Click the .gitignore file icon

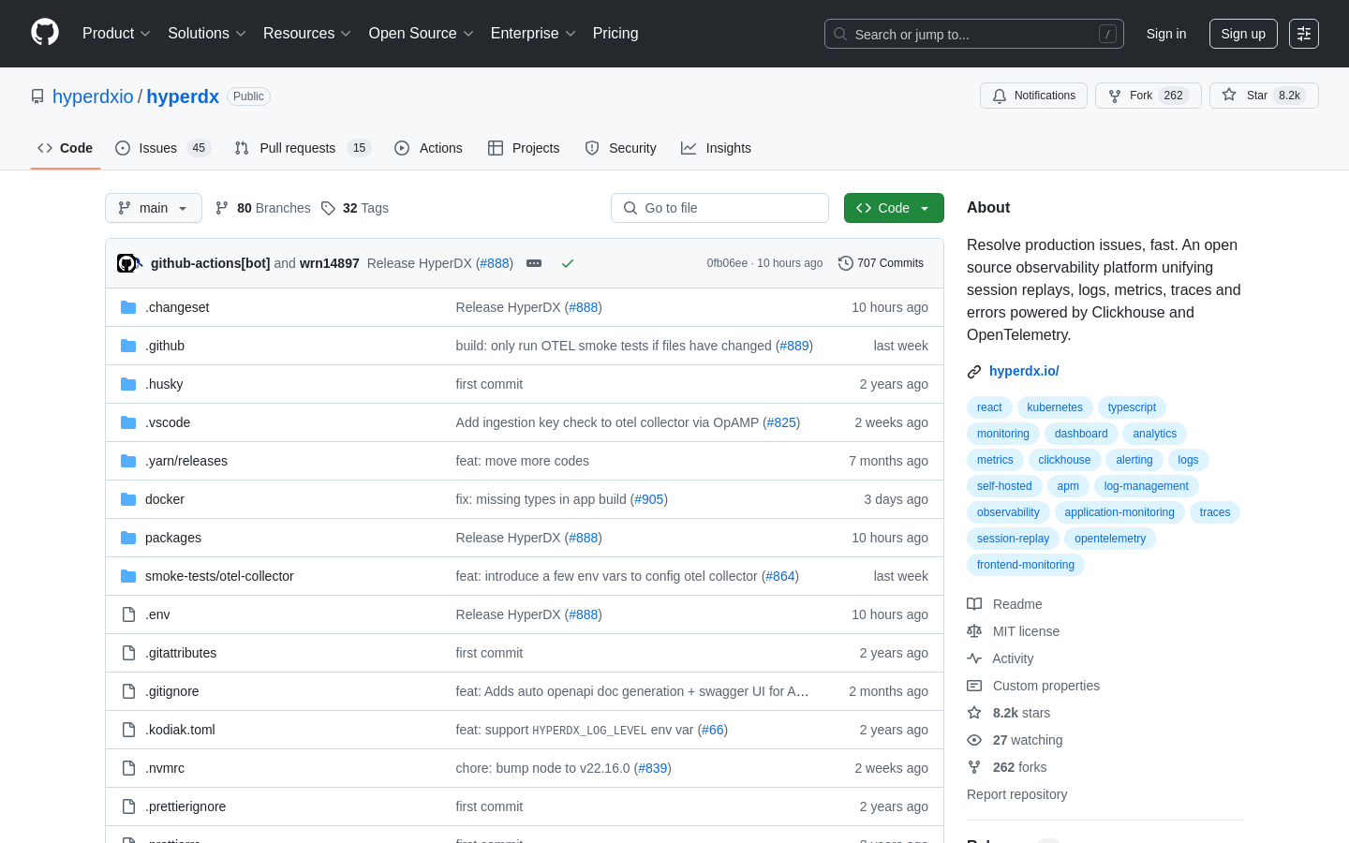(128, 691)
